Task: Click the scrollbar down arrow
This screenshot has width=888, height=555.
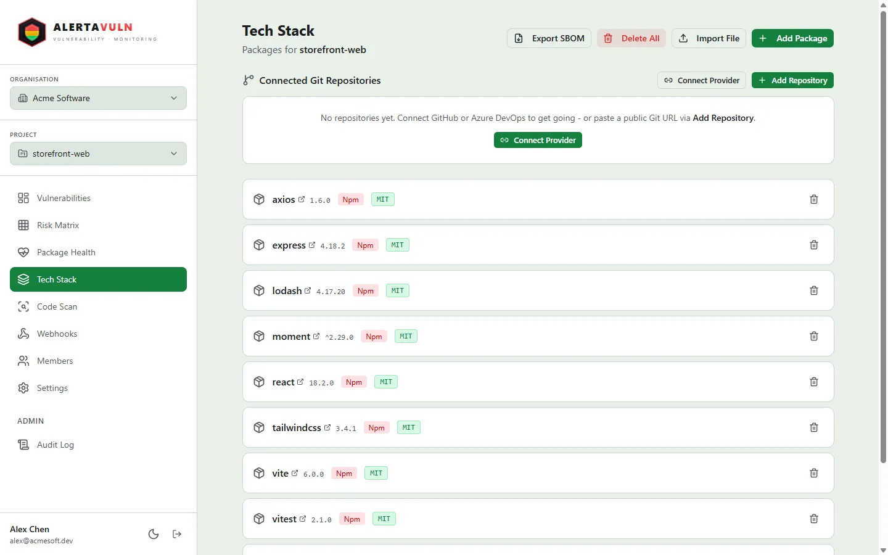Action: [x=883, y=550]
